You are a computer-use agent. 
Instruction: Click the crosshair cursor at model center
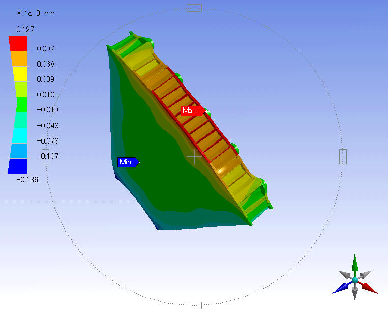194,157
